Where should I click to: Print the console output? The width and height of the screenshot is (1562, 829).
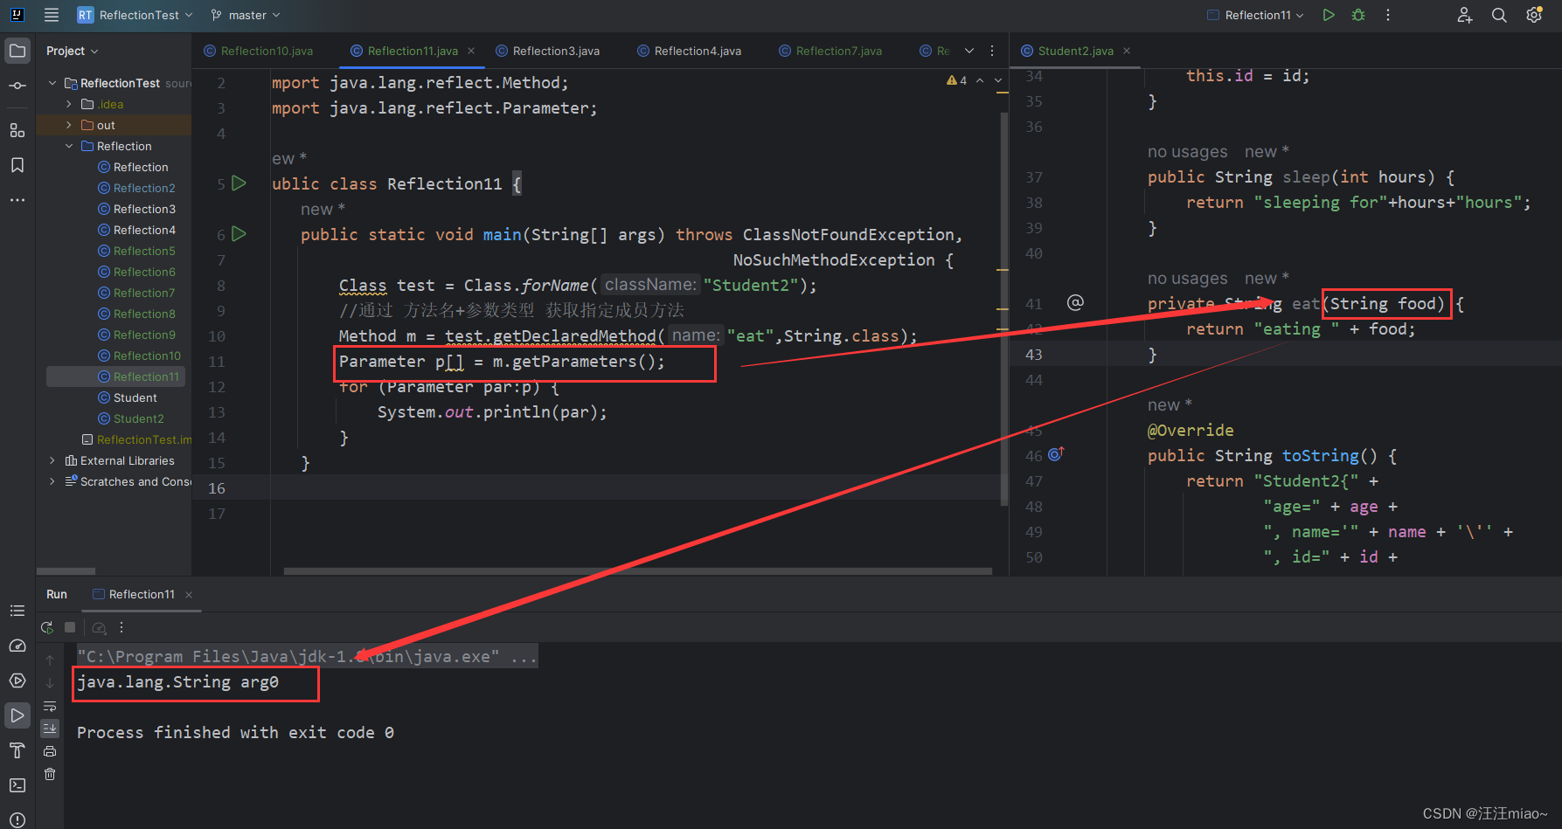tap(50, 751)
